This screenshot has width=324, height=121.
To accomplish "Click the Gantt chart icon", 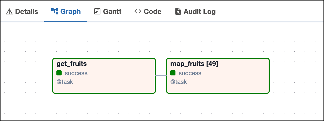I will [97, 12].
